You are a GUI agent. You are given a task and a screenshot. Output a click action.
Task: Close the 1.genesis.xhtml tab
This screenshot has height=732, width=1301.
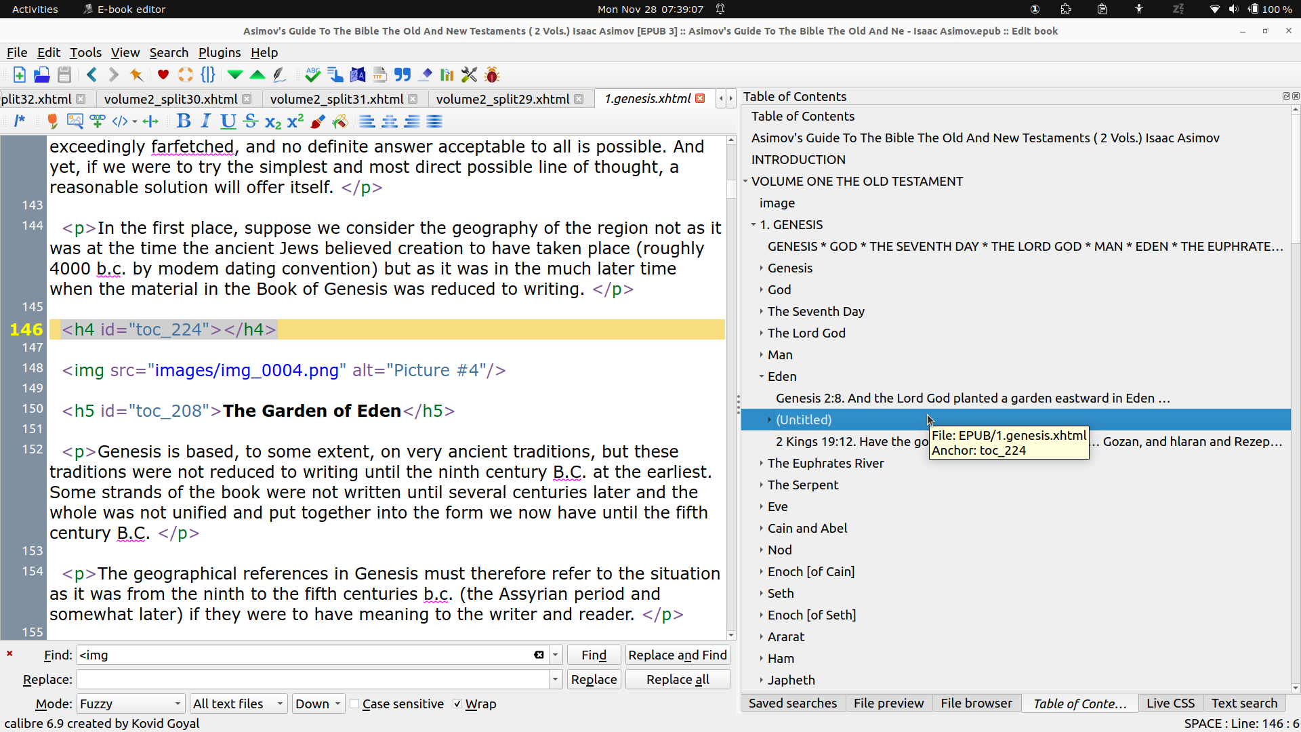[700, 99]
